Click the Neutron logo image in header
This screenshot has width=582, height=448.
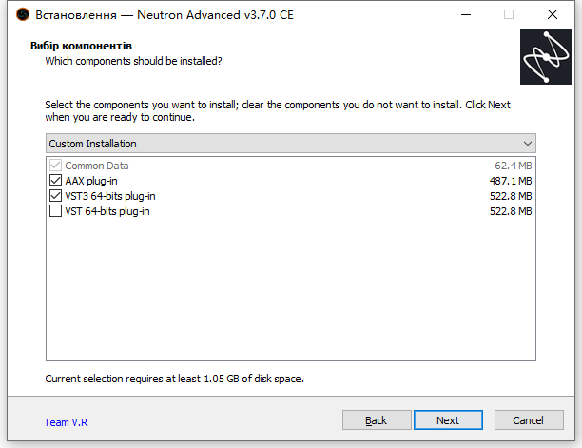[546, 57]
